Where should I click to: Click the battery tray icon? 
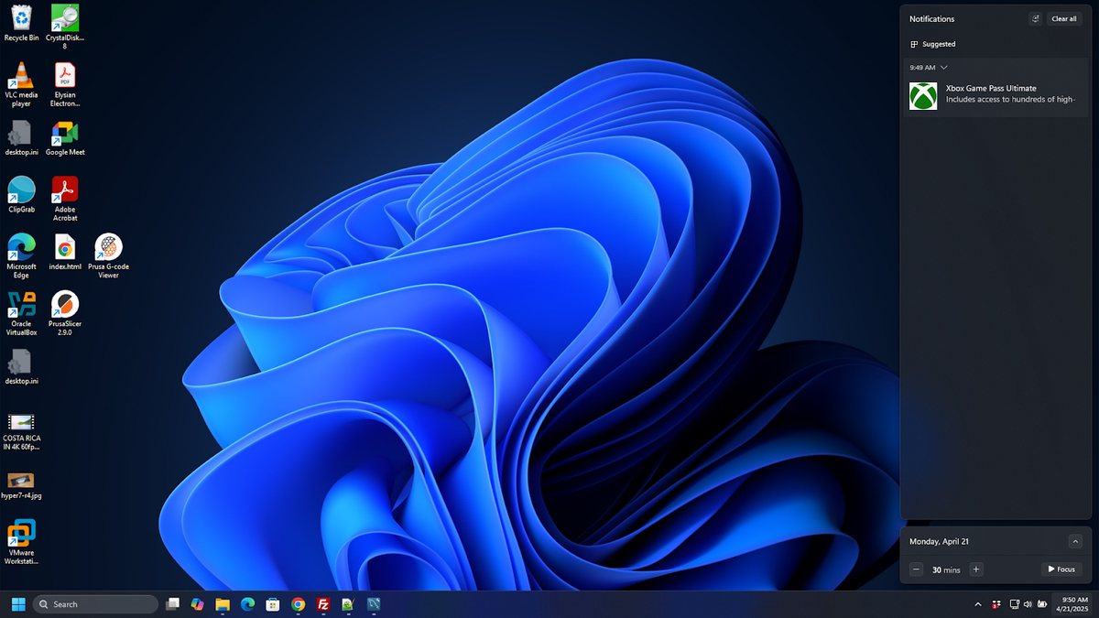click(1041, 604)
